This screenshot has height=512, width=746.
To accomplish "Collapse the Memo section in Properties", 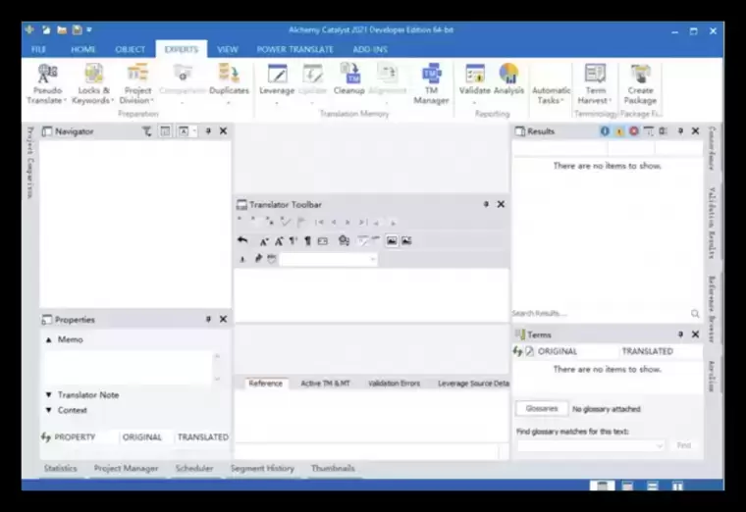I will pos(49,339).
